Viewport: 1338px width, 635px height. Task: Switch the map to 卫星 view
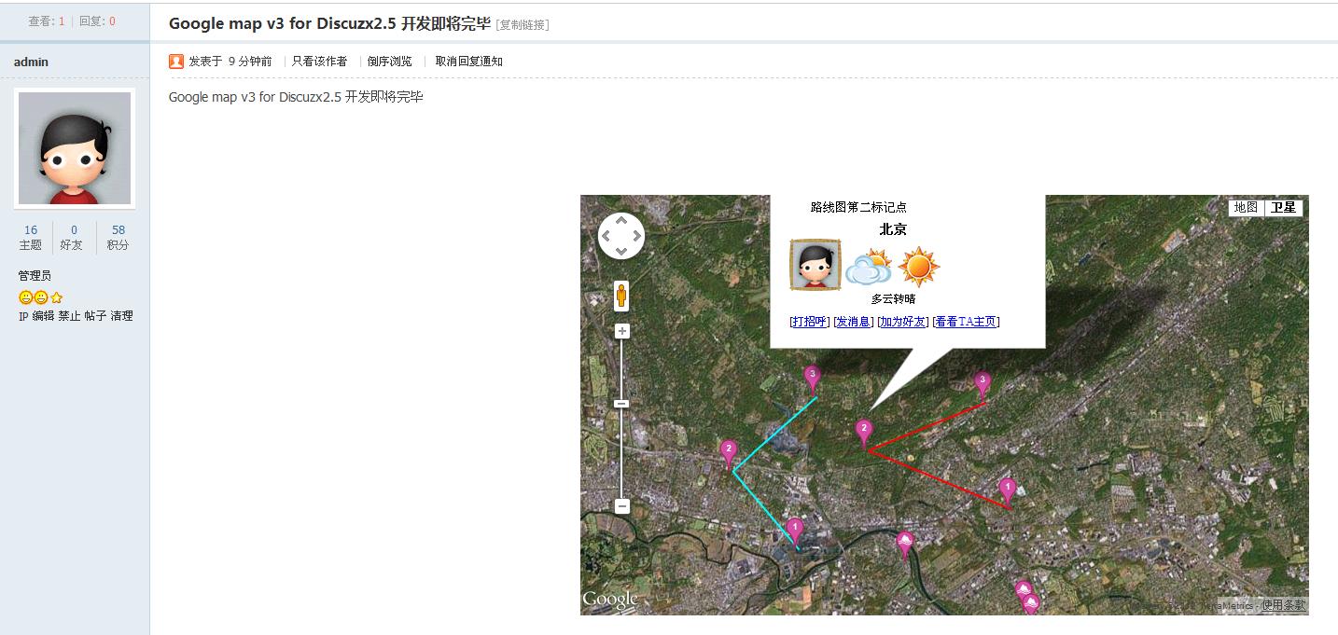(1284, 208)
